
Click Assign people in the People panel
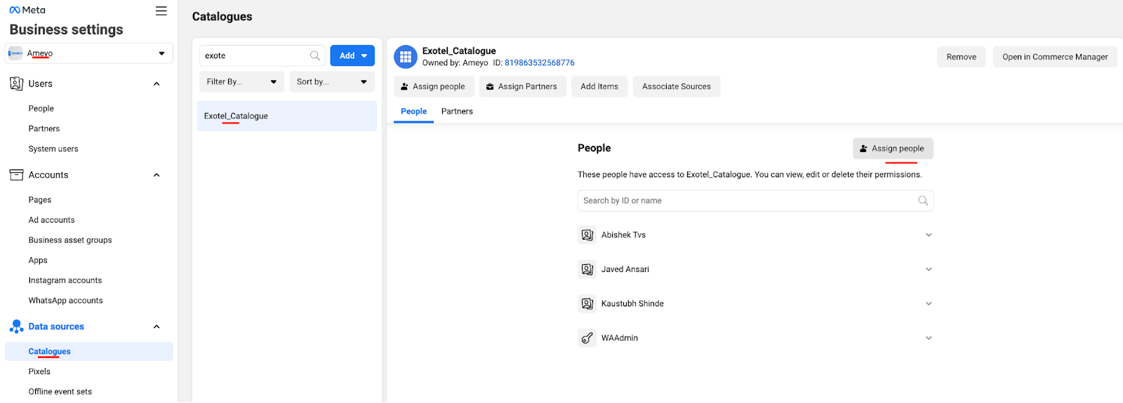tap(893, 149)
